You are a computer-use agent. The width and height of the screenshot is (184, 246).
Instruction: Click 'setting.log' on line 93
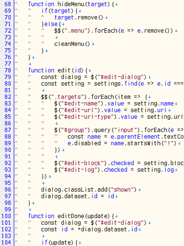(x=156, y=170)
